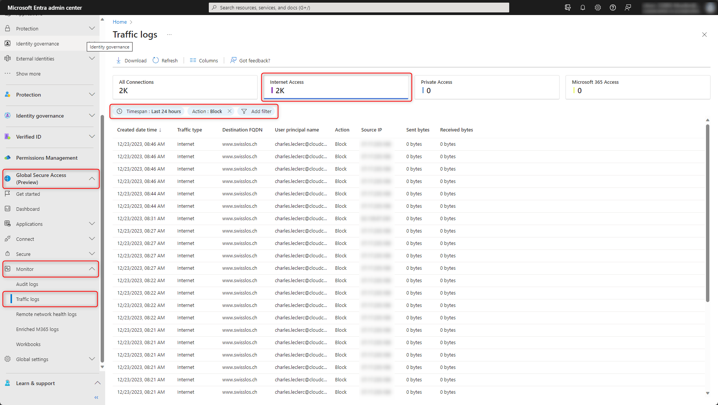Click the Get started flag icon
718x405 pixels.
click(x=8, y=193)
